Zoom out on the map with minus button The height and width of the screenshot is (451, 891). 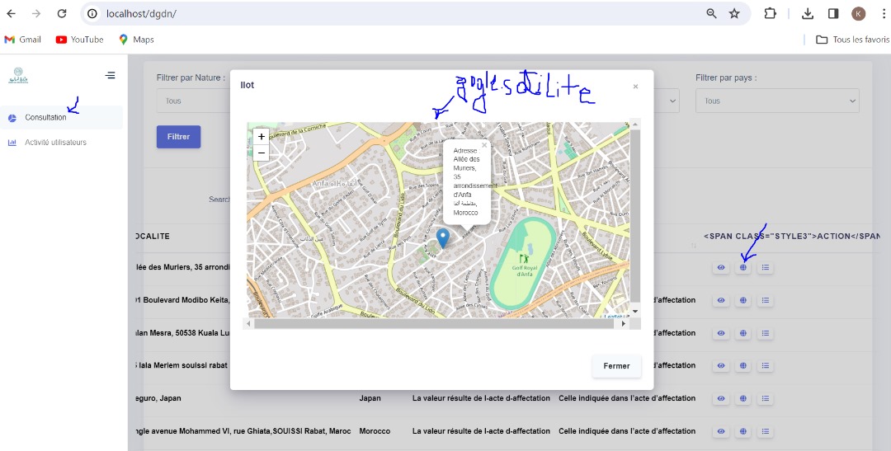click(x=262, y=153)
